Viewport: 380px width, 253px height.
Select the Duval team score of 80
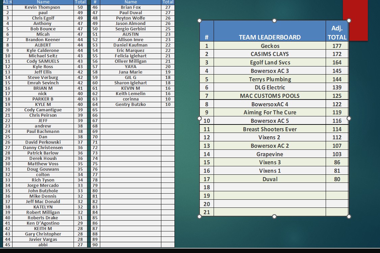(337, 179)
